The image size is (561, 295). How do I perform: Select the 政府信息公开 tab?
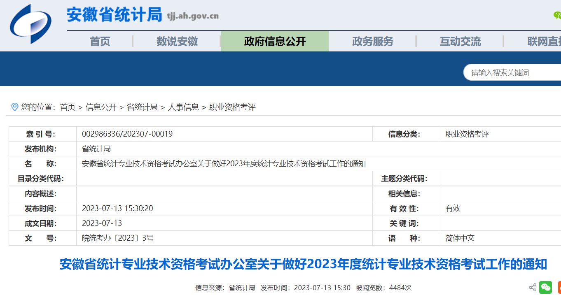tap(275, 42)
